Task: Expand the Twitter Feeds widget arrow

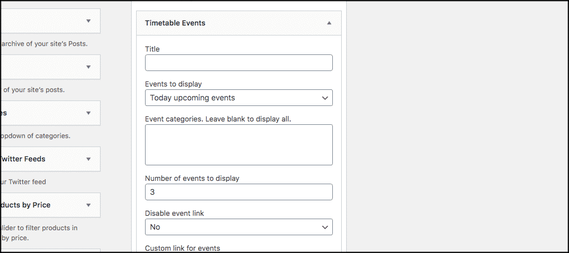Action: 88,159
